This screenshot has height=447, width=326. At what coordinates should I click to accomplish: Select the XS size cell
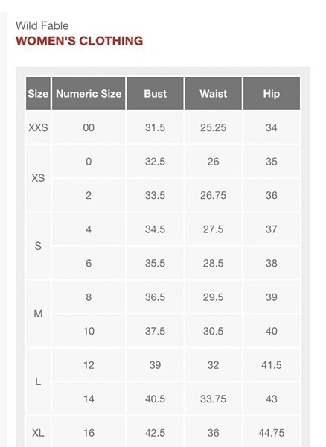tap(38, 178)
